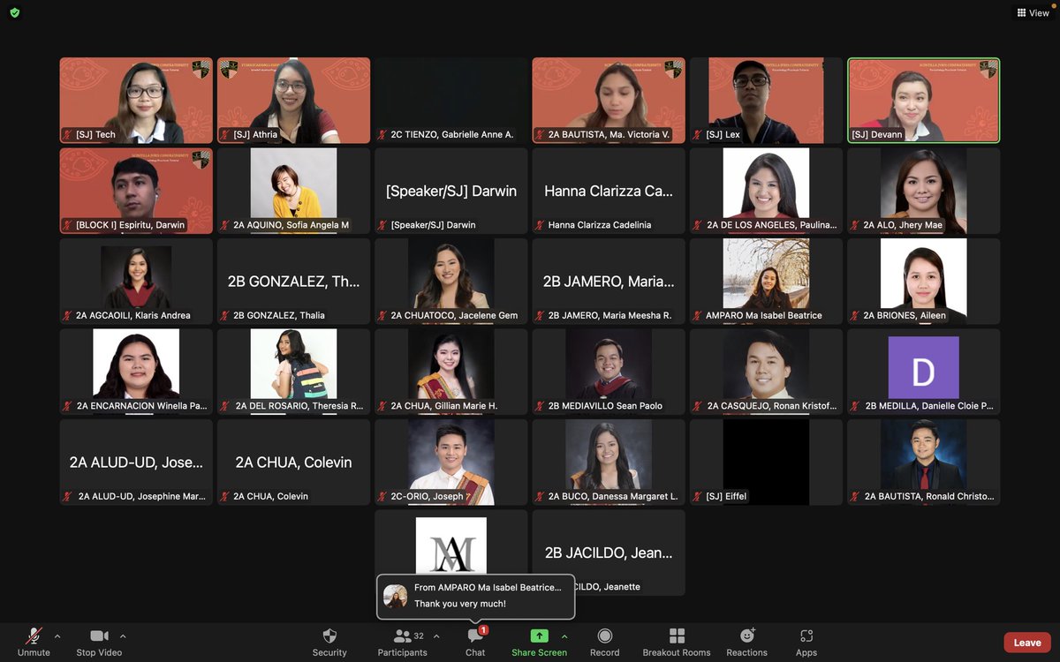Open the View layout menu

pyautogui.click(x=1033, y=12)
